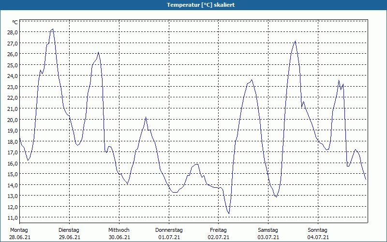The height and width of the screenshot is (242, 387).
Task: Select the date 01.07.21 on the x-axis
Action: [x=169, y=237]
